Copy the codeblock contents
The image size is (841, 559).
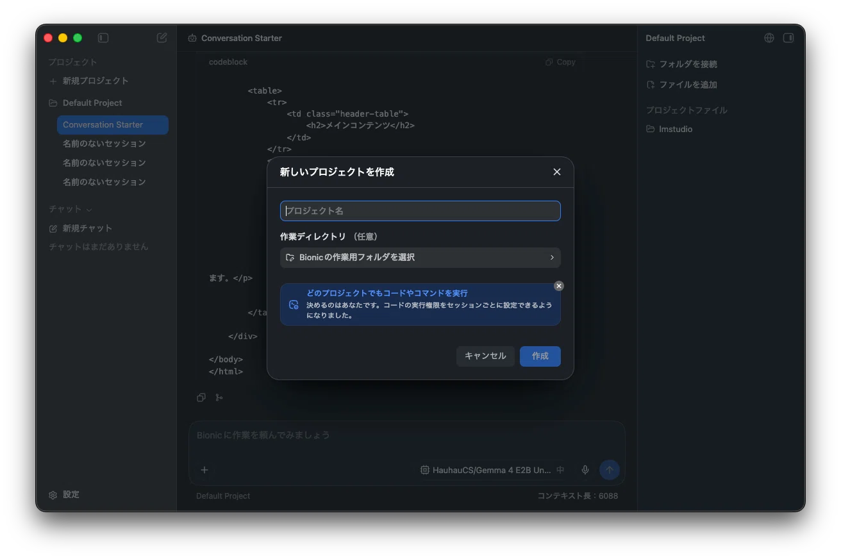560,62
